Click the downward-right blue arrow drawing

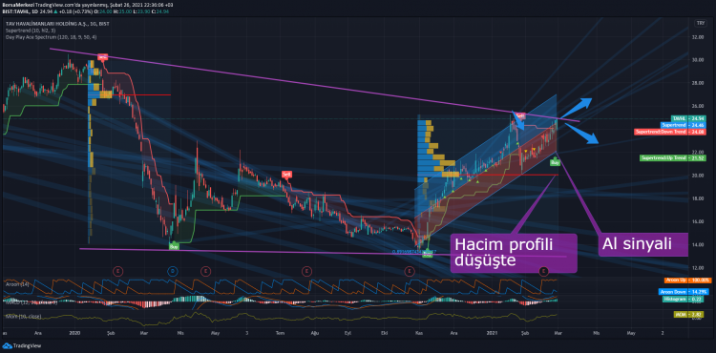pyautogui.click(x=579, y=133)
